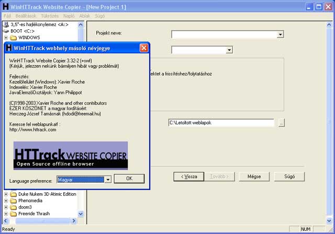The image size is (335, 234).
Task: Click the folder tree horizontal scrollbar thumb
Action: 42,221
